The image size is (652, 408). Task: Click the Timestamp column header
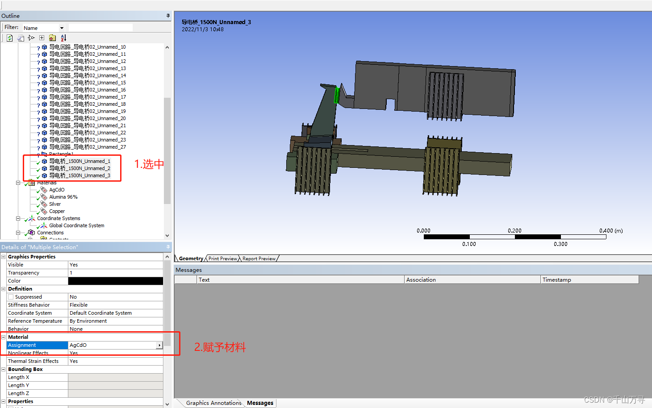pyautogui.click(x=589, y=280)
